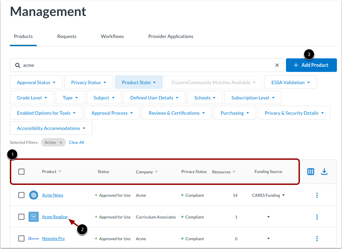Click the Acme News product logo thumbnail

(x=33, y=195)
